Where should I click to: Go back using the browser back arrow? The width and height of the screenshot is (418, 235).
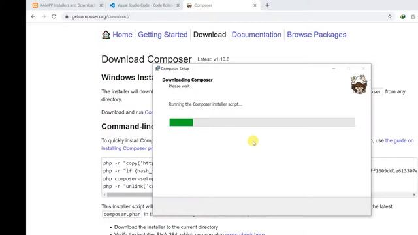click(33, 16)
